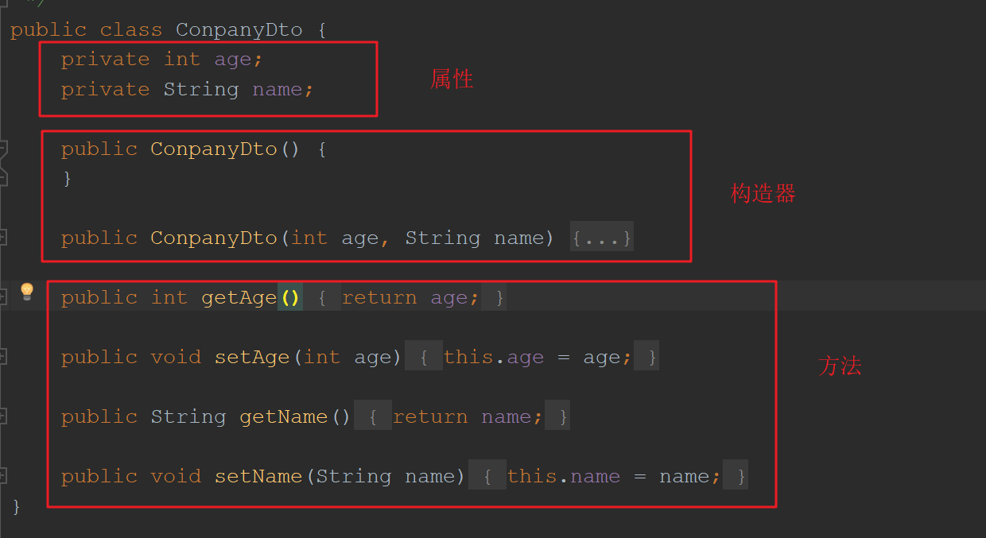The height and width of the screenshot is (538, 986).
Task: Click 'void' on the setAge line
Action: coord(176,357)
